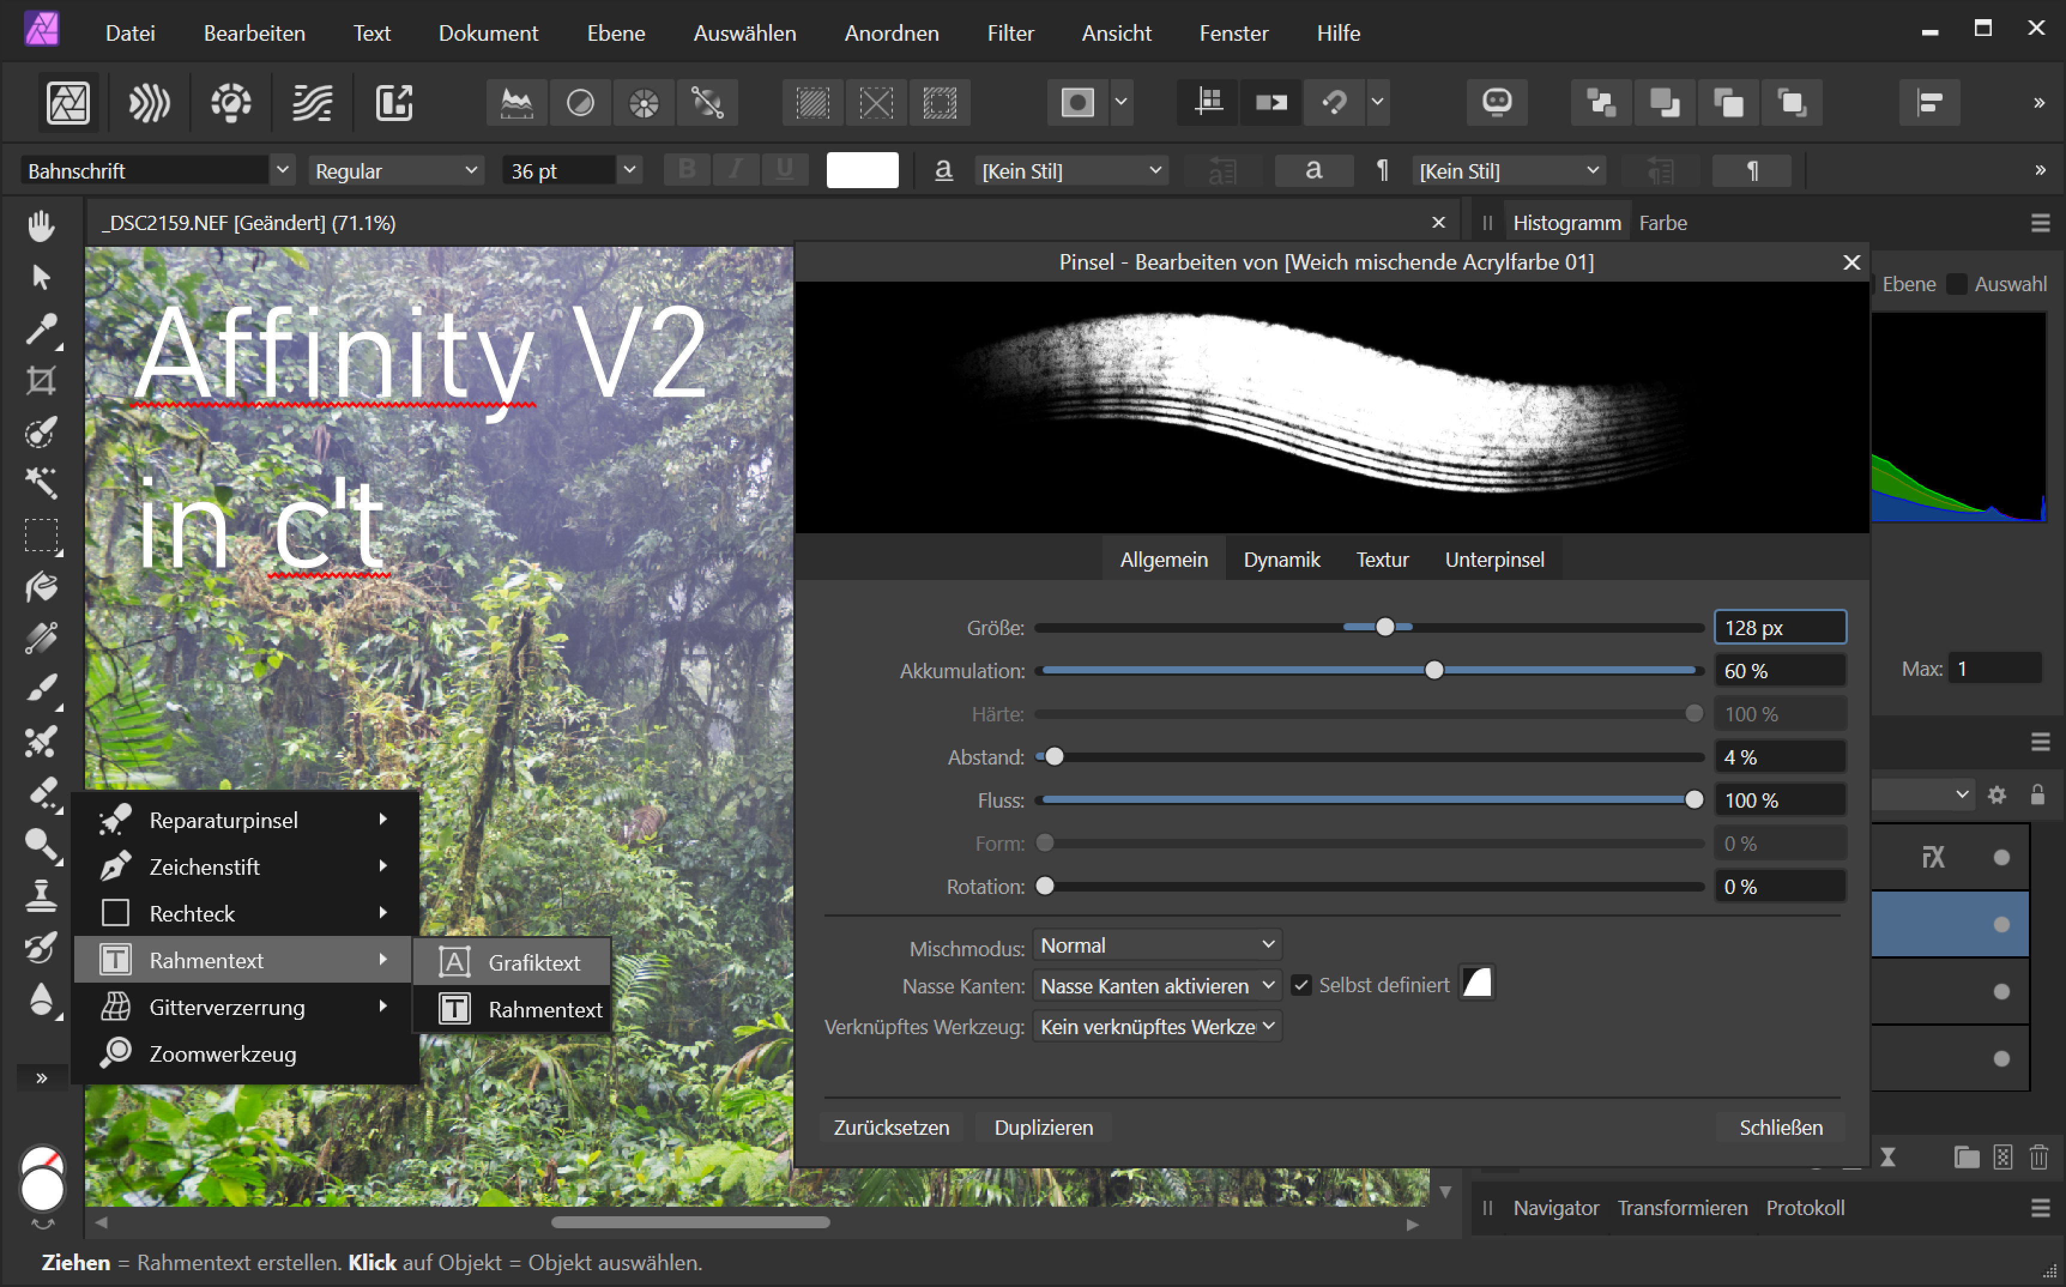Switch to the Liquify Persona icon

tap(149, 103)
